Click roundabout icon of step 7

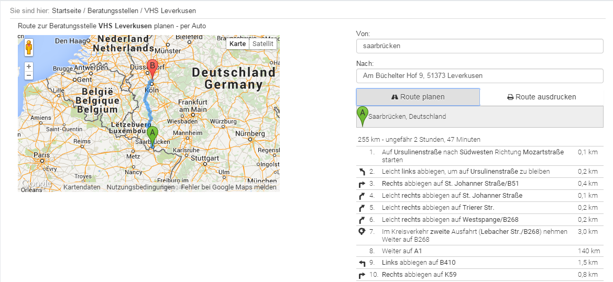click(362, 232)
